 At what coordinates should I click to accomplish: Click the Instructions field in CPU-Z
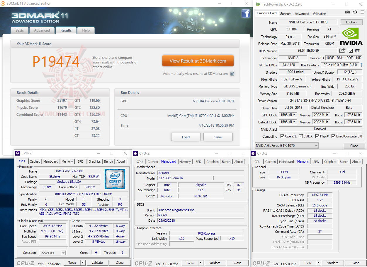click(x=83, y=212)
